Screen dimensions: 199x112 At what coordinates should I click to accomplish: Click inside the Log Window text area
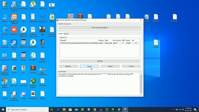pos(99,84)
